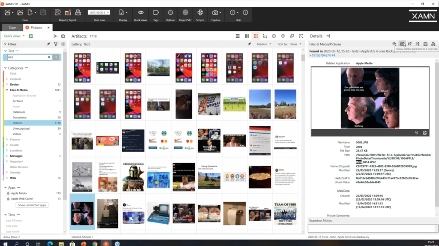Collapse Details panel arrow
Viewport: 439px width, 246px height.
328,36
